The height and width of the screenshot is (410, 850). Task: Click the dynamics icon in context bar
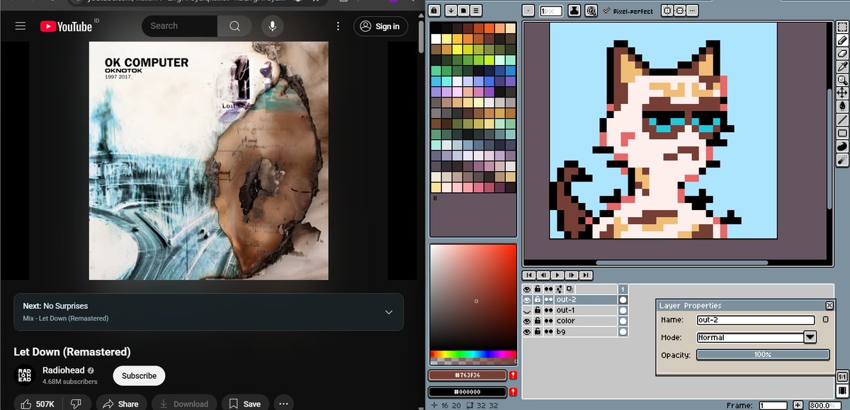(591, 11)
